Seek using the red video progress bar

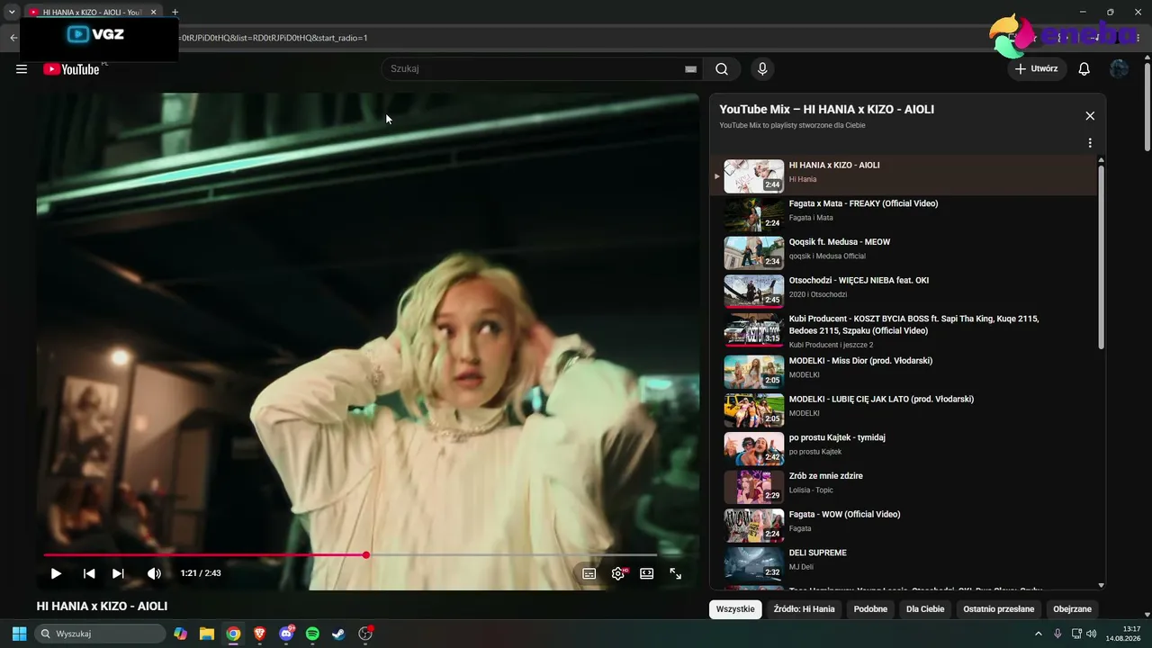pos(350,554)
